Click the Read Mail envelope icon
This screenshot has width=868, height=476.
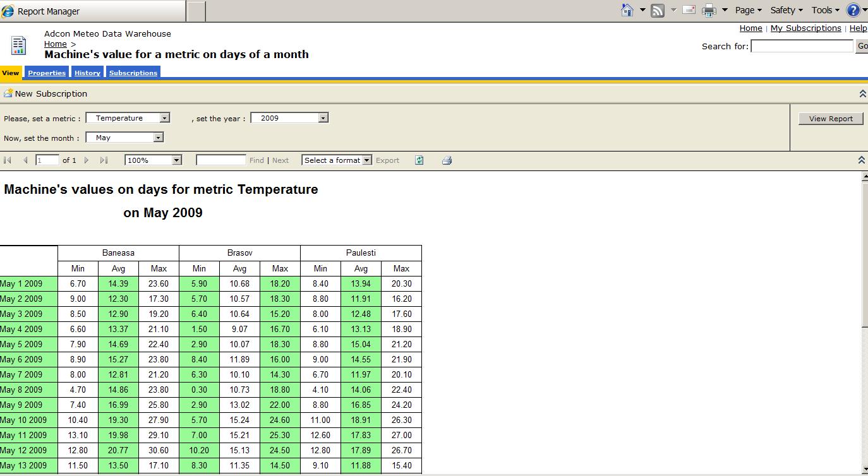(689, 10)
